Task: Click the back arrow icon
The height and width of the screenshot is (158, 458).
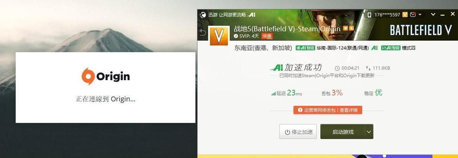Action: coord(203,33)
